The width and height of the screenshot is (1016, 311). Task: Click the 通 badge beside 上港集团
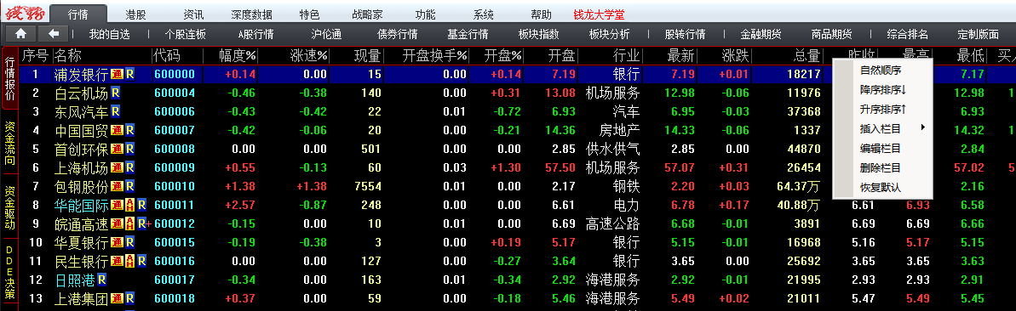click(117, 299)
